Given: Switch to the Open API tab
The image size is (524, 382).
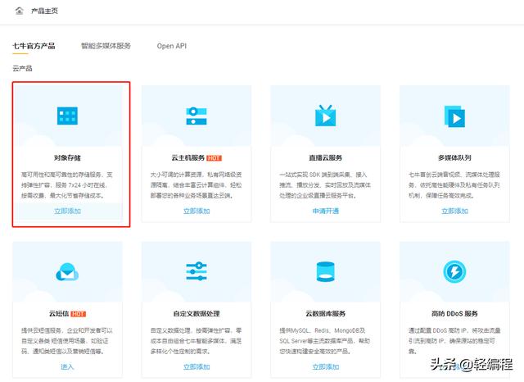Looking at the screenshot, I should point(172,46).
